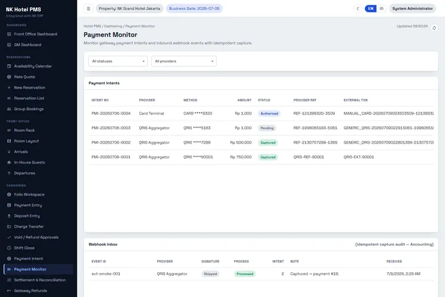Click the Cashiering breadcrumb link
Screen dimensions: 445x297
113,26
